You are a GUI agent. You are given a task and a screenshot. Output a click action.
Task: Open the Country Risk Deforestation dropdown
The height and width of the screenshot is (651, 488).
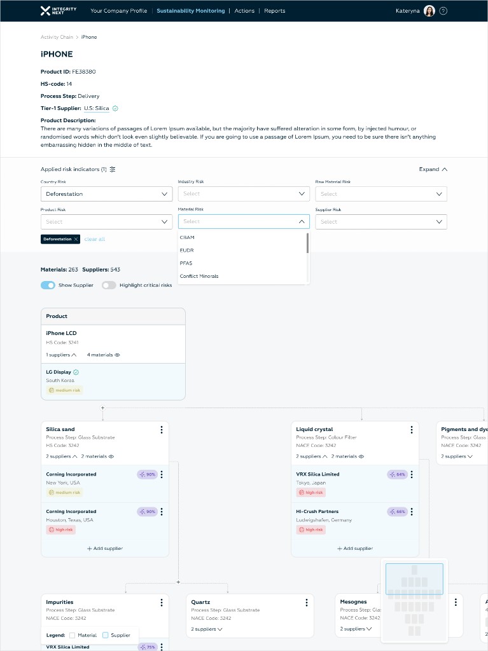pyautogui.click(x=106, y=194)
